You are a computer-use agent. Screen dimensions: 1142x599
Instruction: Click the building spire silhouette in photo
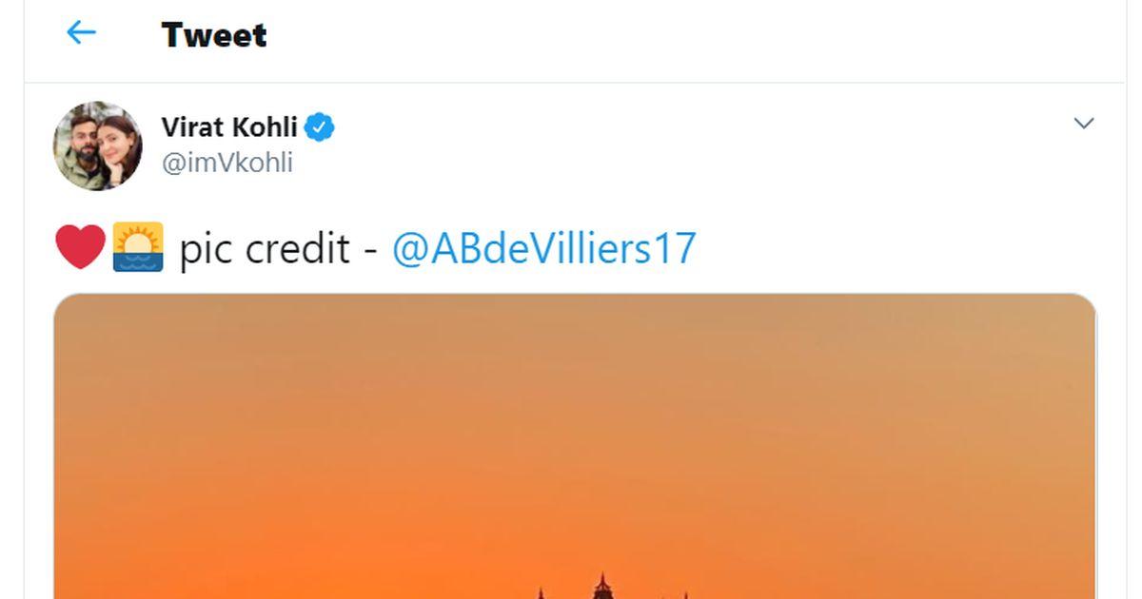point(601,586)
